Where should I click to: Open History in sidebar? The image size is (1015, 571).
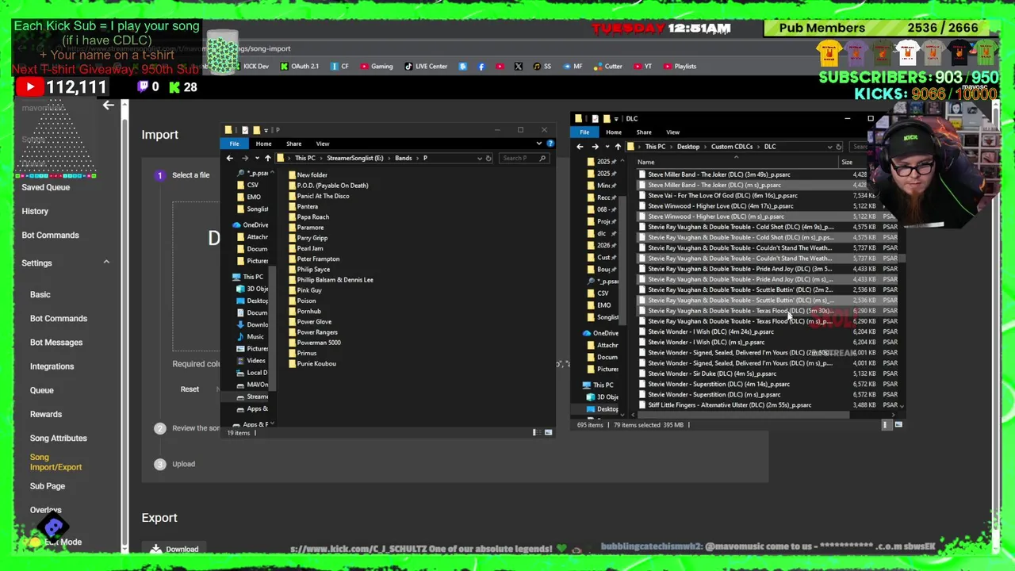[35, 211]
